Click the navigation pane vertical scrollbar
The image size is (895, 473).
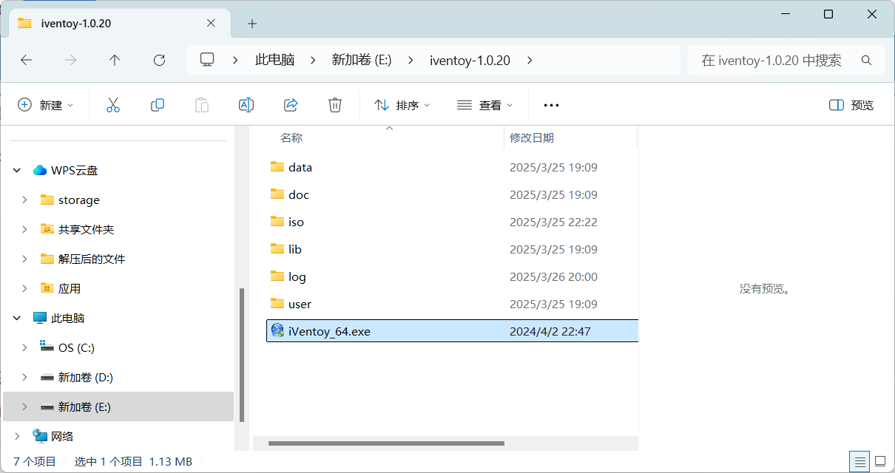pos(241,355)
